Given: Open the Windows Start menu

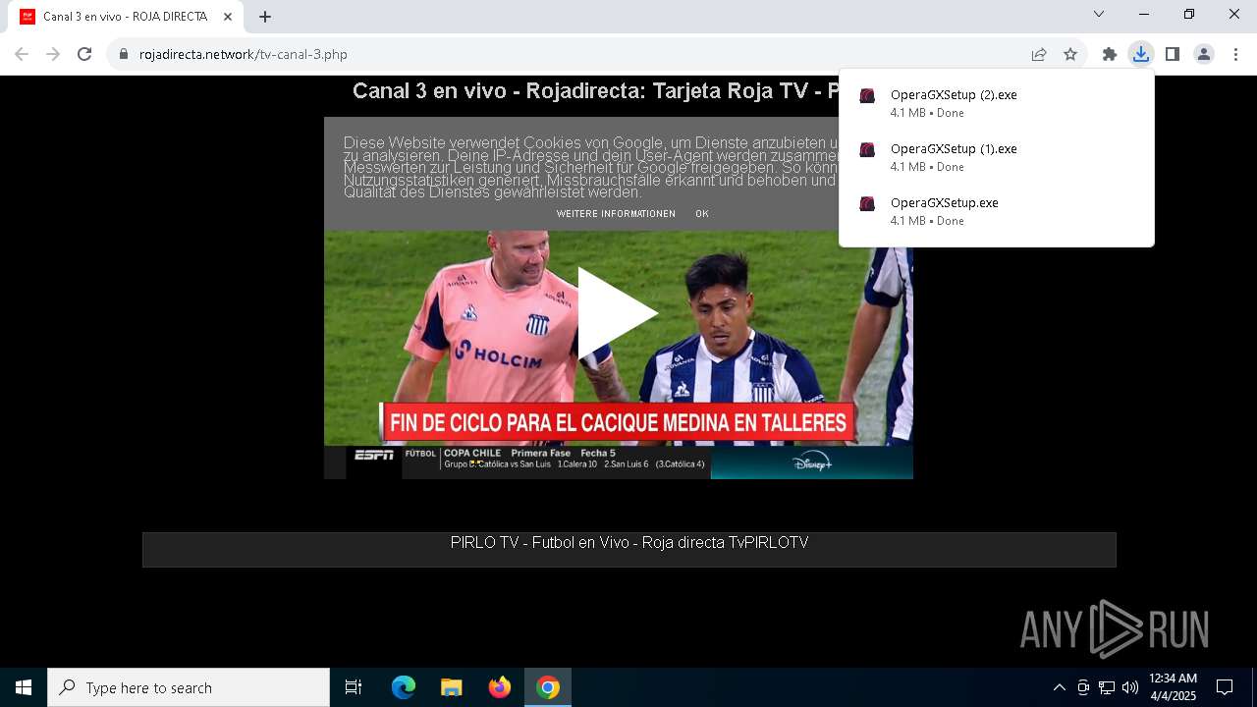Looking at the screenshot, I should pos(24,687).
